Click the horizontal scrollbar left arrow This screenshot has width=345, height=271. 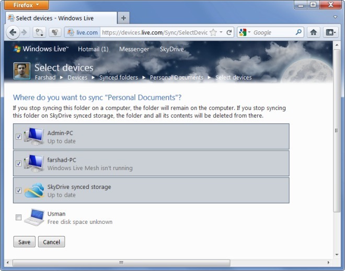click(x=8, y=263)
